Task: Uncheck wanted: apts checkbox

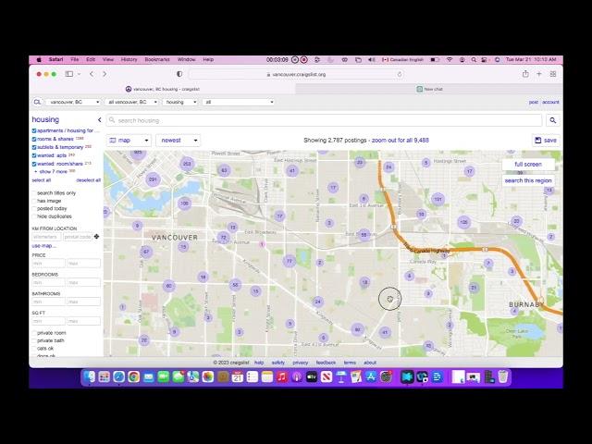Action: [x=34, y=155]
